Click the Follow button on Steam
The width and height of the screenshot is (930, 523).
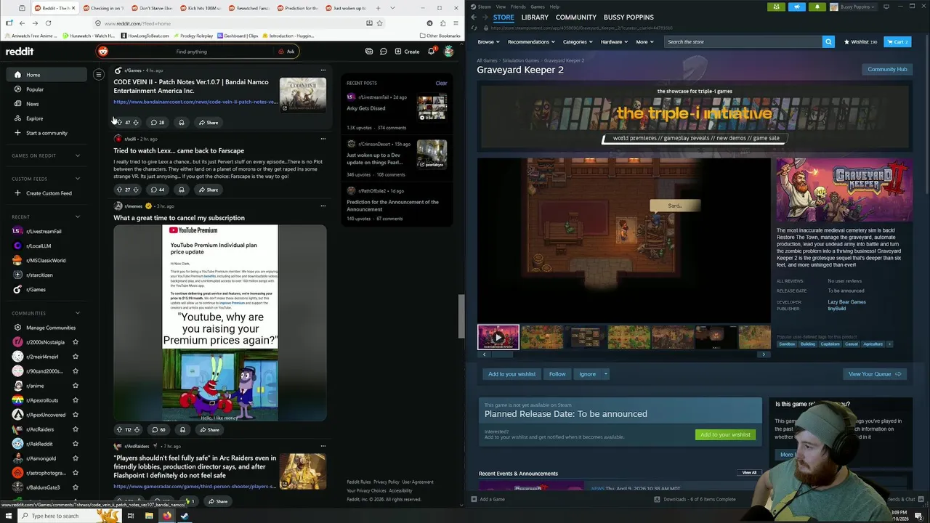[557, 374]
